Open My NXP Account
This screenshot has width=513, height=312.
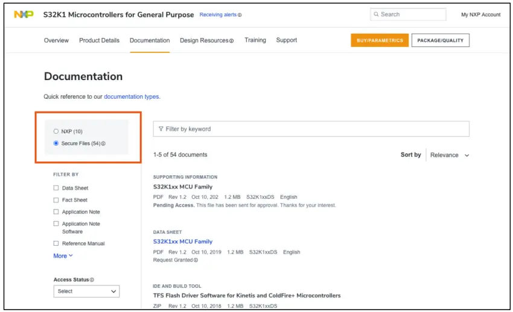[x=480, y=14]
